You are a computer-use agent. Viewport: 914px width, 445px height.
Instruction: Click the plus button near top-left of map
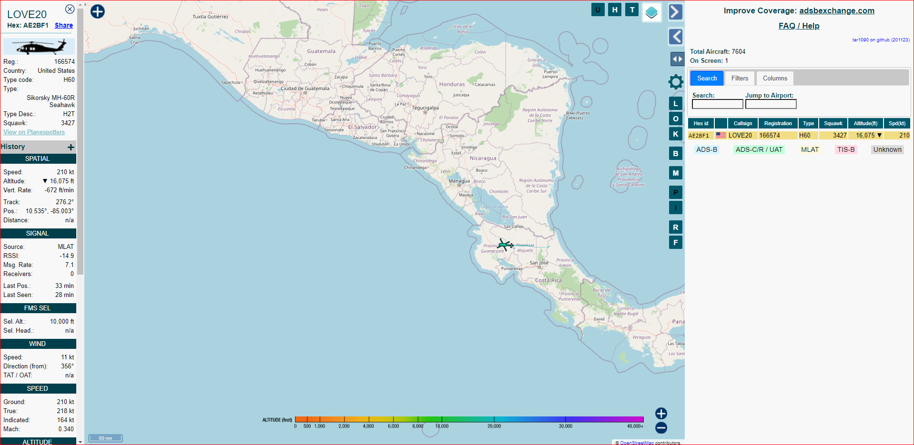pos(98,11)
